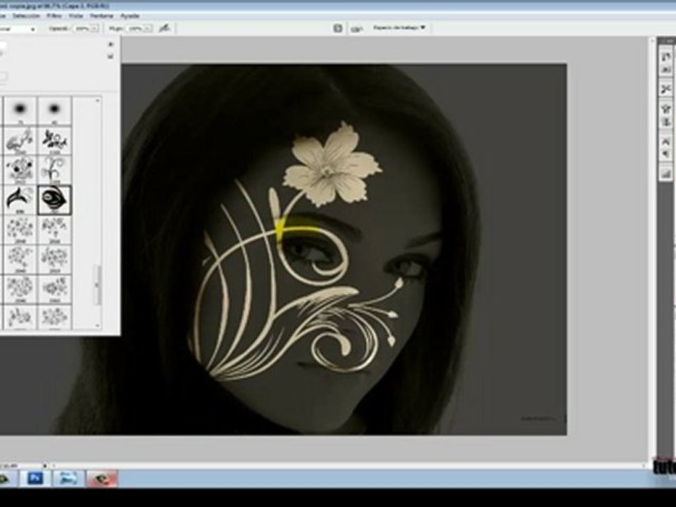Open the second panel icon in right dock

666,70
